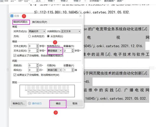Click the 文本之前 indent spinner arrows

pyautogui.click(x=37, y=46)
